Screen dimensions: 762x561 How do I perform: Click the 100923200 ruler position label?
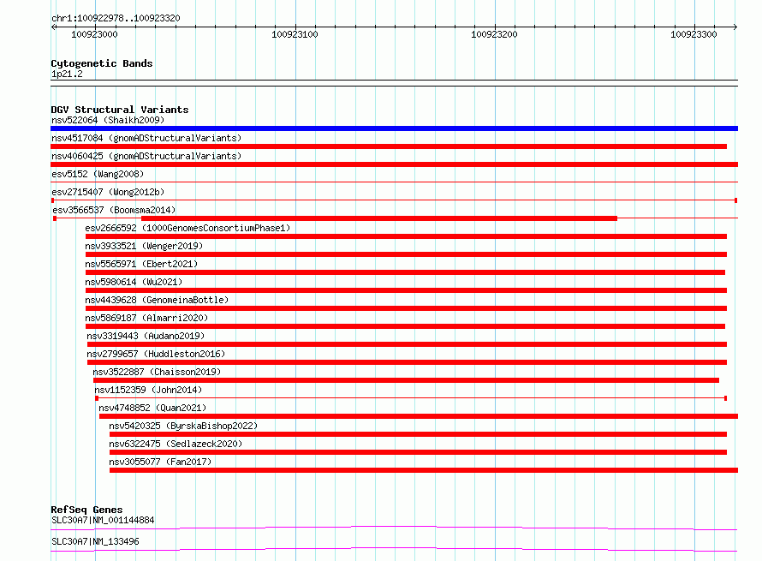494,34
